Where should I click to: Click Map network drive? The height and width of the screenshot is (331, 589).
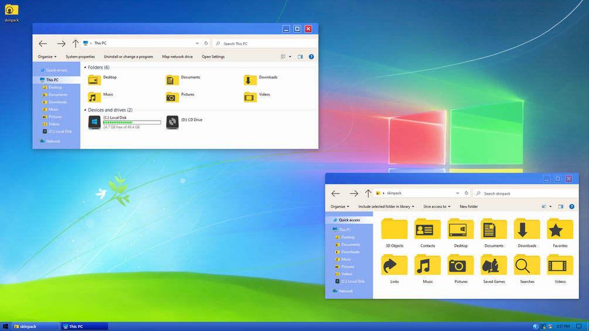pos(178,57)
